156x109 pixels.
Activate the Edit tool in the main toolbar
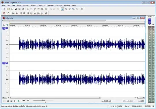(62, 9)
